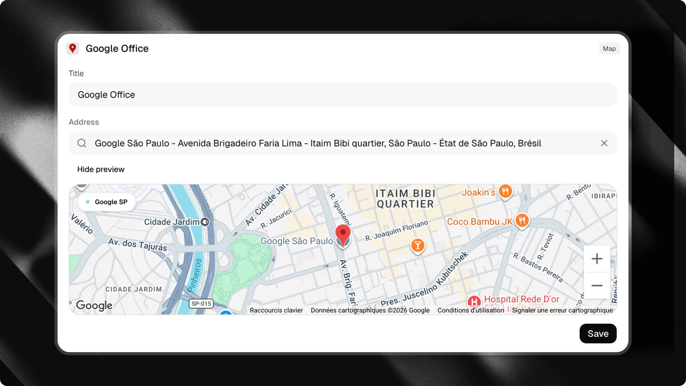Image resolution: width=686 pixels, height=386 pixels.
Task: Zoom out the map with minus button
Action: click(x=597, y=285)
